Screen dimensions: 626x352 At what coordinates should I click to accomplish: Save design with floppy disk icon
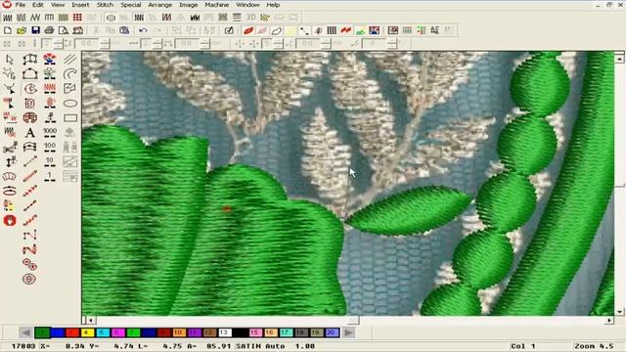(x=35, y=30)
